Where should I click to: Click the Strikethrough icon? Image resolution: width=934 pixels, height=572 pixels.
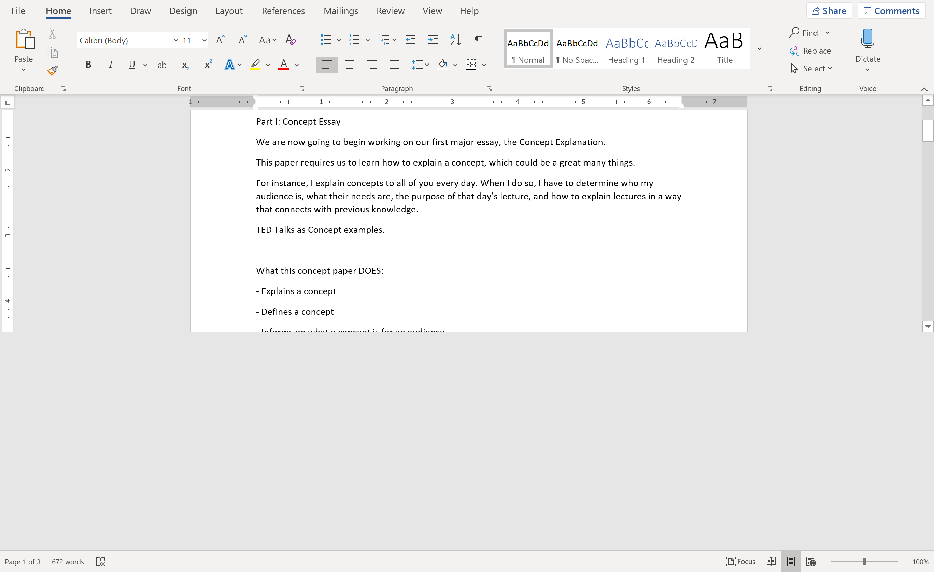pos(162,65)
